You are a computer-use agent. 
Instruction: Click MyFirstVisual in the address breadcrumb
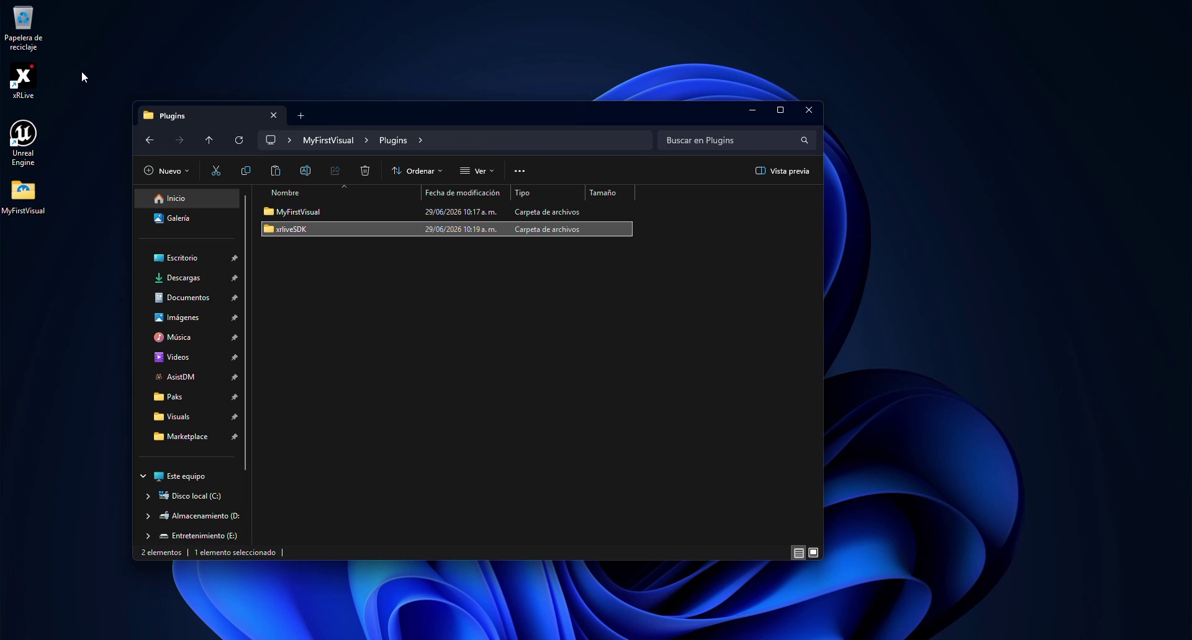click(328, 140)
